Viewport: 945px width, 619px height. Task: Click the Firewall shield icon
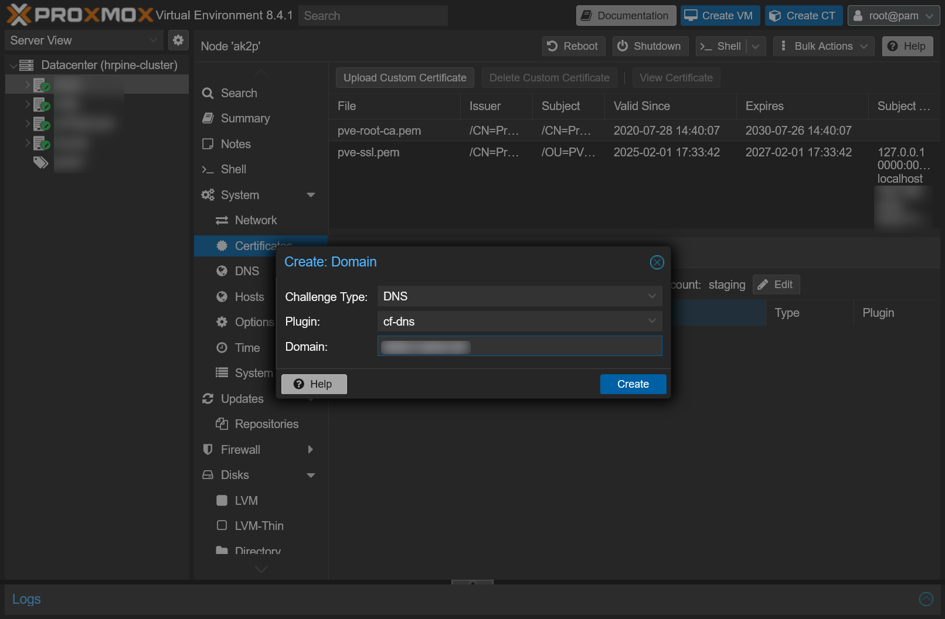click(208, 449)
